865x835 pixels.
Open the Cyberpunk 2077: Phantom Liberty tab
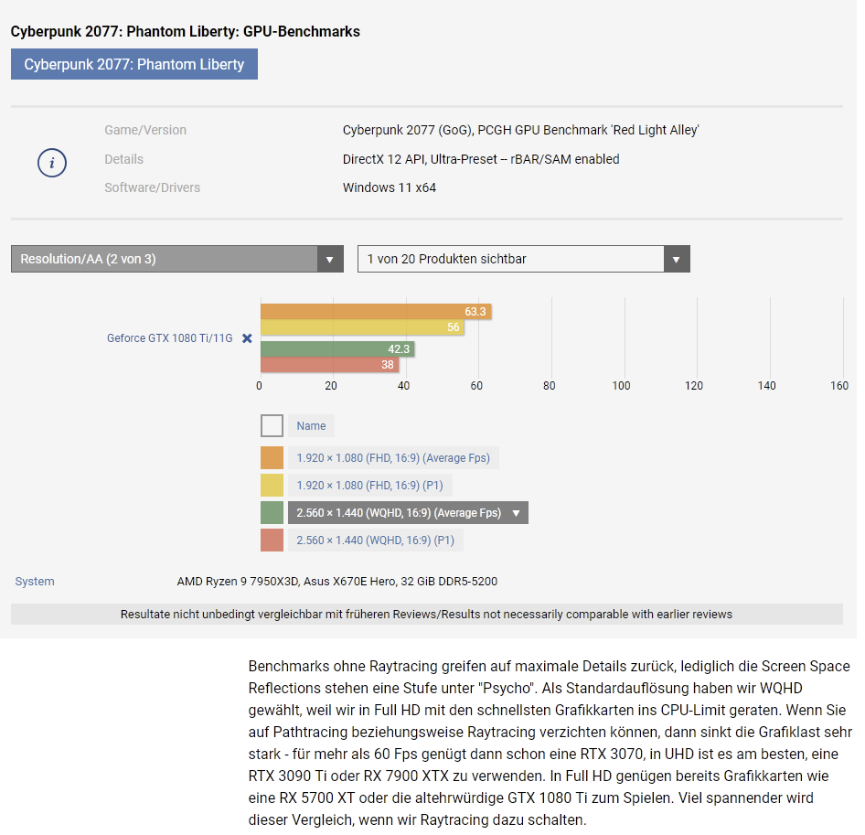coord(134,64)
